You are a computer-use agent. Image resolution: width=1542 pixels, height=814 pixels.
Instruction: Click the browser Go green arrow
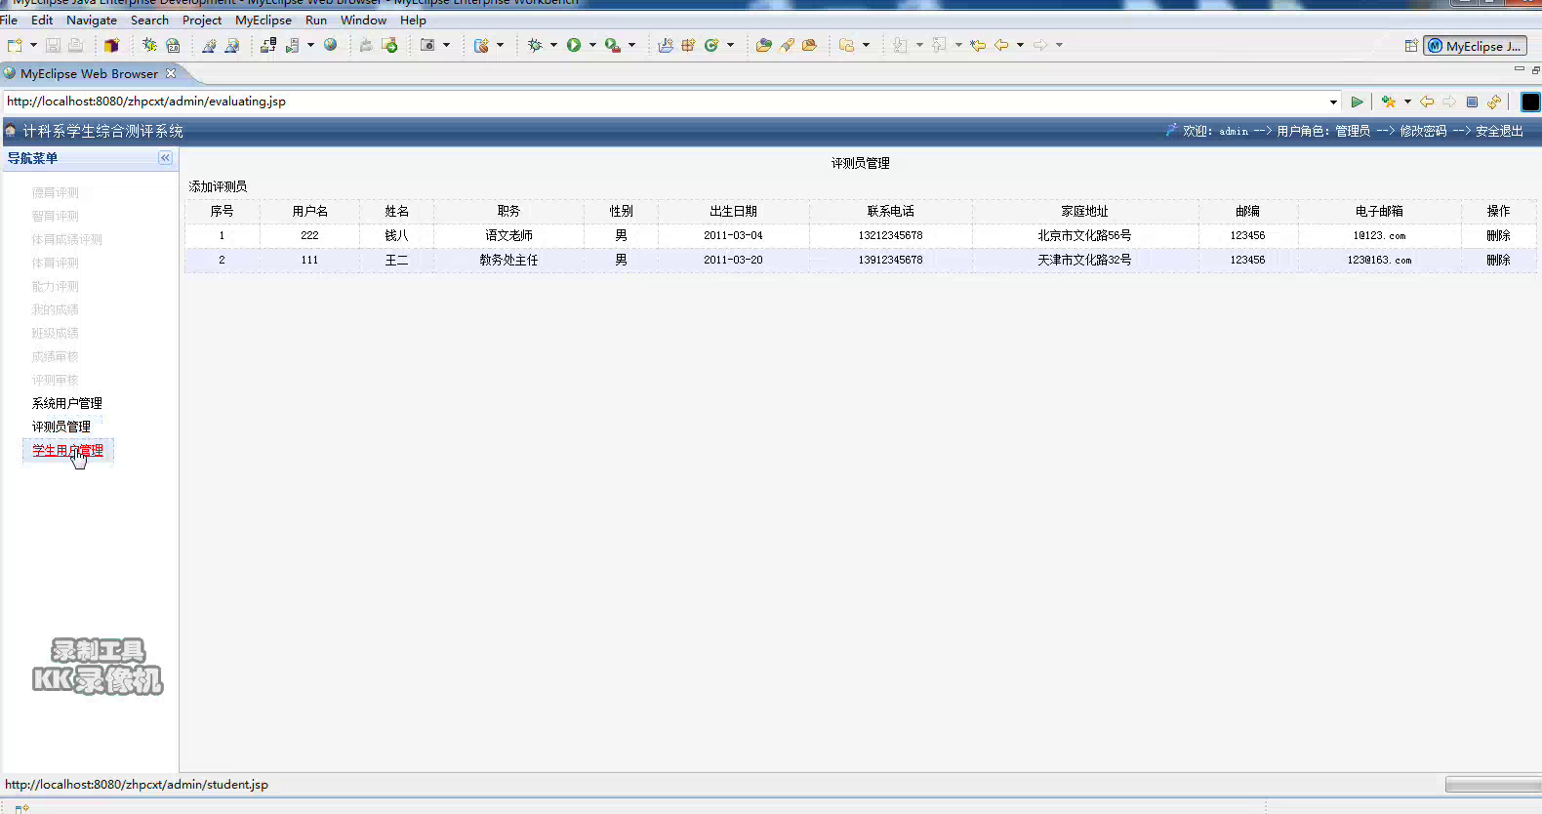[1357, 102]
